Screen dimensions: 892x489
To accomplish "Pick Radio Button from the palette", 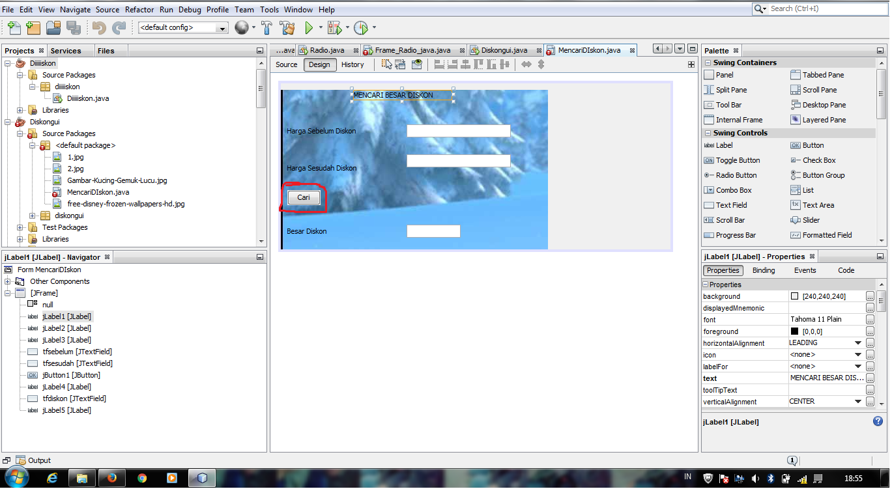I will (x=730, y=175).
